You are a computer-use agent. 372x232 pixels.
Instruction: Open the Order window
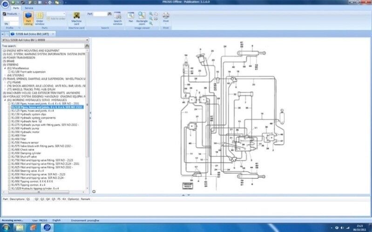point(40,18)
